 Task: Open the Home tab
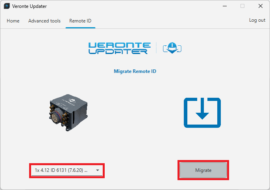[x=13, y=21]
